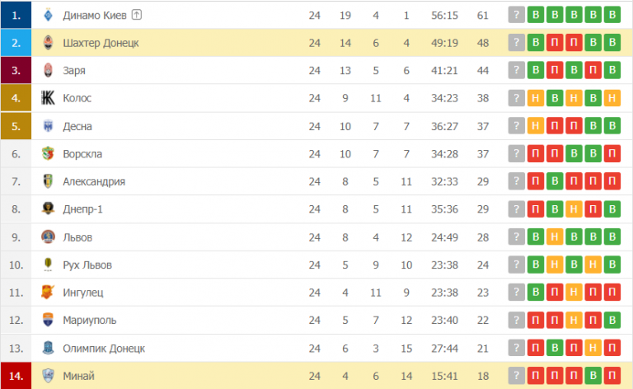633x389 pixels.
Task: Click the Олимпик Донецк team name
Action: point(104,348)
